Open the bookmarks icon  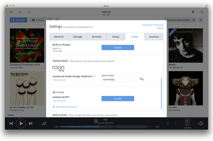[193, 12]
